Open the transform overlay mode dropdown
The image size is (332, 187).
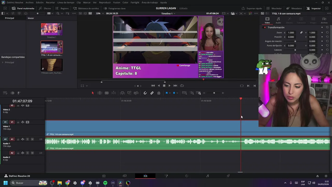tap(87, 86)
